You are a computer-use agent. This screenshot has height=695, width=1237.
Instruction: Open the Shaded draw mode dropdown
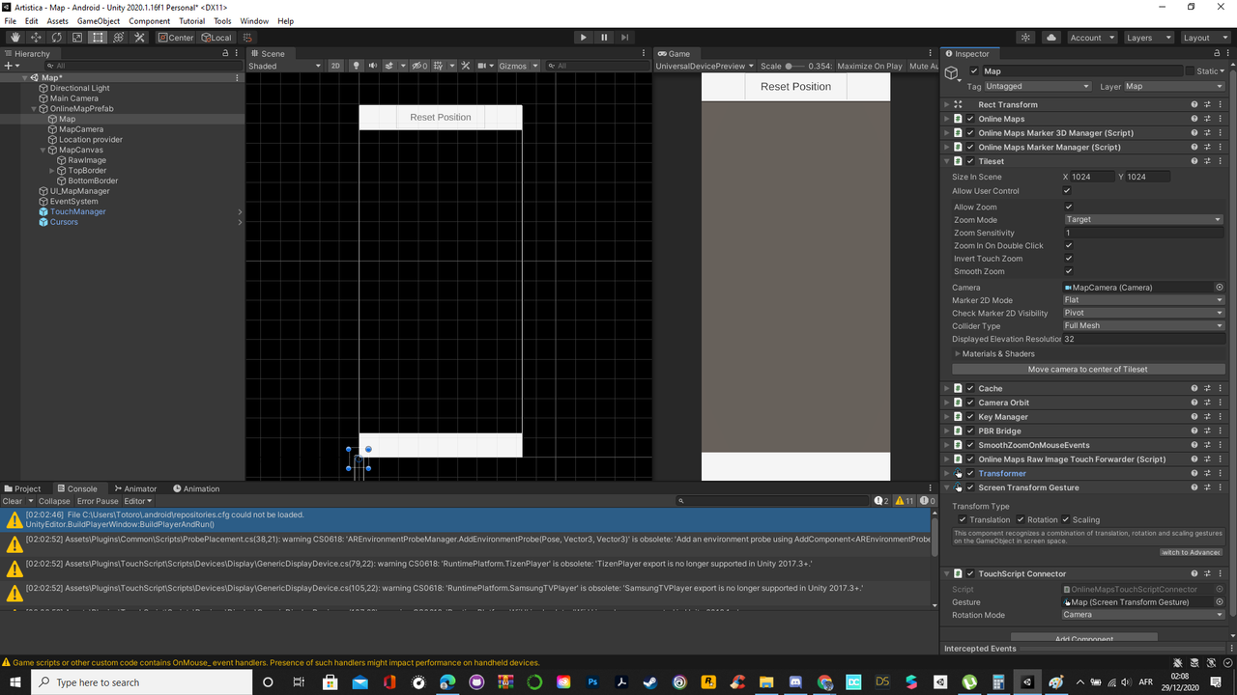pyautogui.click(x=284, y=66)
